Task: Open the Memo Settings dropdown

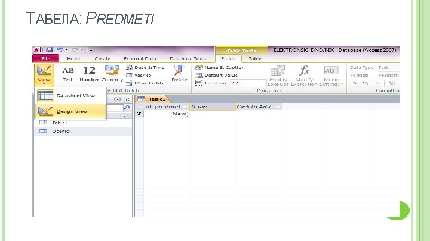Action: (331, 76)
